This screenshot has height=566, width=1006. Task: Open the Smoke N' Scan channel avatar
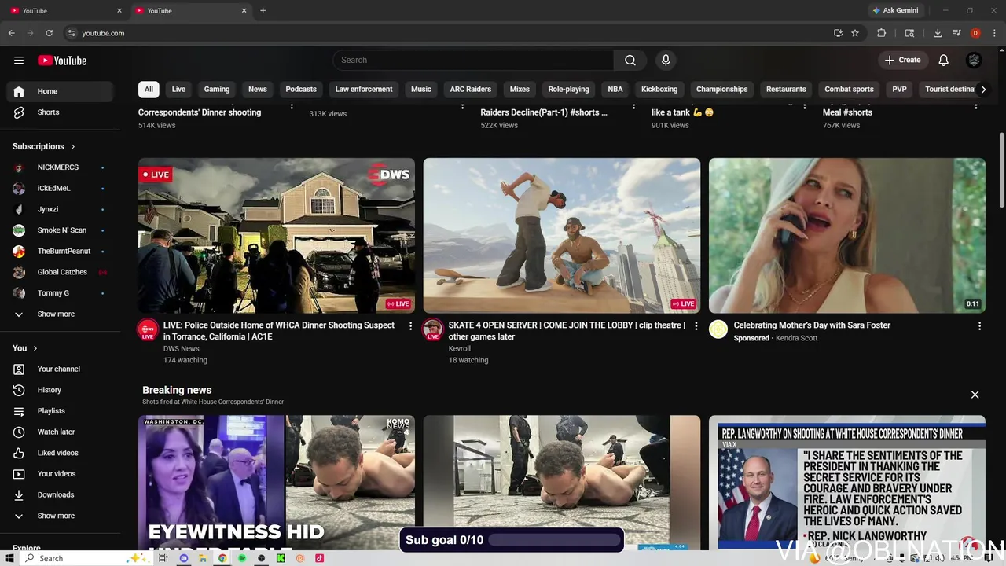[19, 230]
